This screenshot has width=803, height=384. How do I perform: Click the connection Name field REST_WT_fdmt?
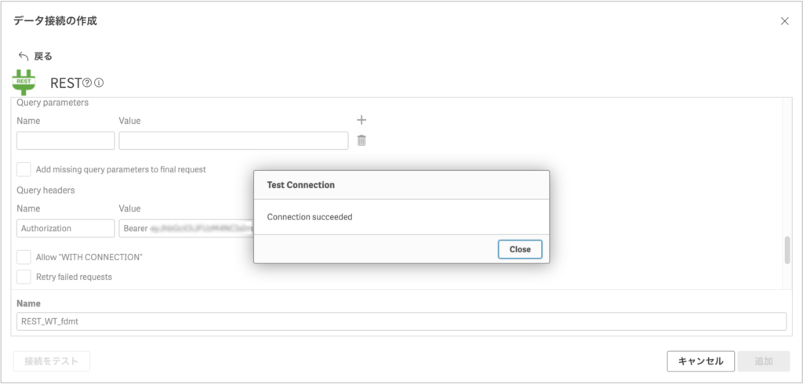(401, 321)
